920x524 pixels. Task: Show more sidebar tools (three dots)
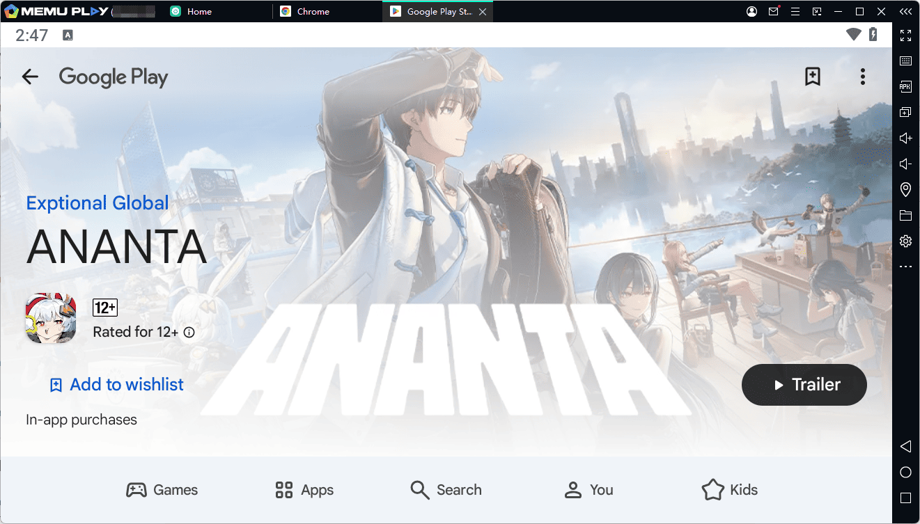click(x=905, y=267)
